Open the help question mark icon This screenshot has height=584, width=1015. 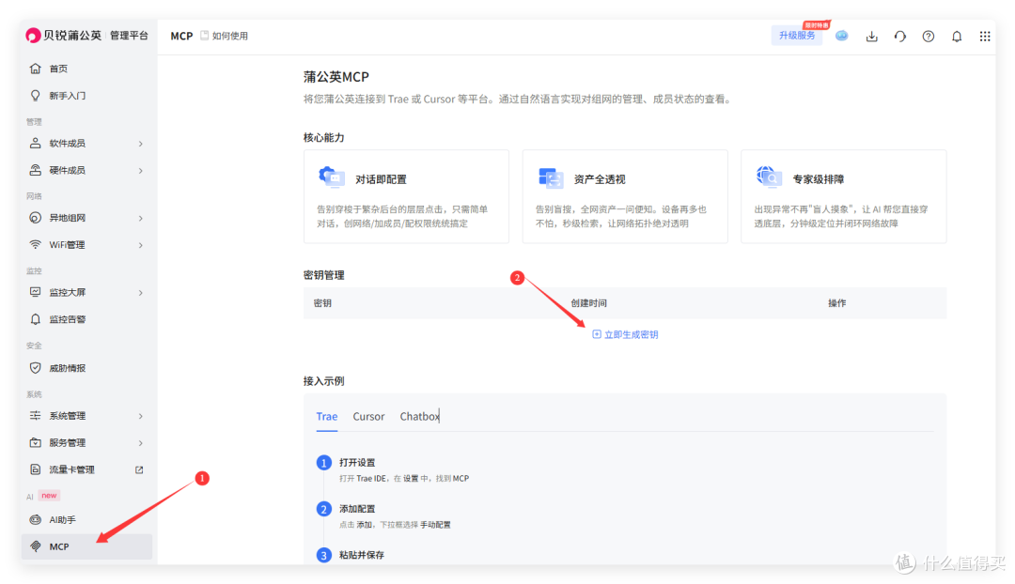click(x=929, y=37)
